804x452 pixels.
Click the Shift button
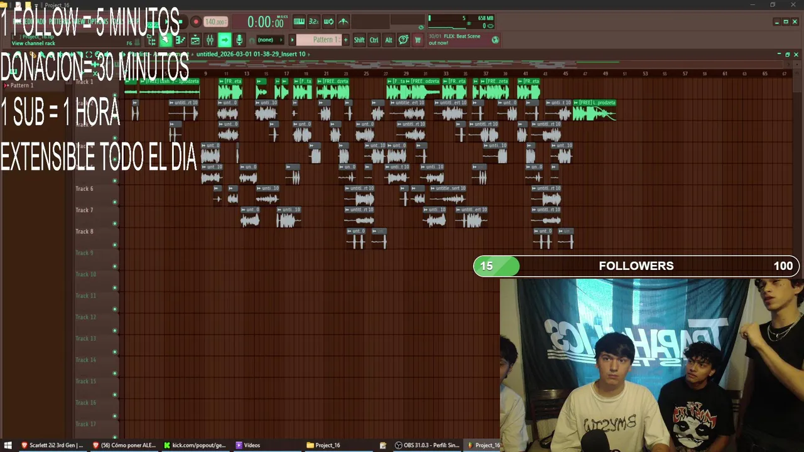point(359,40)
